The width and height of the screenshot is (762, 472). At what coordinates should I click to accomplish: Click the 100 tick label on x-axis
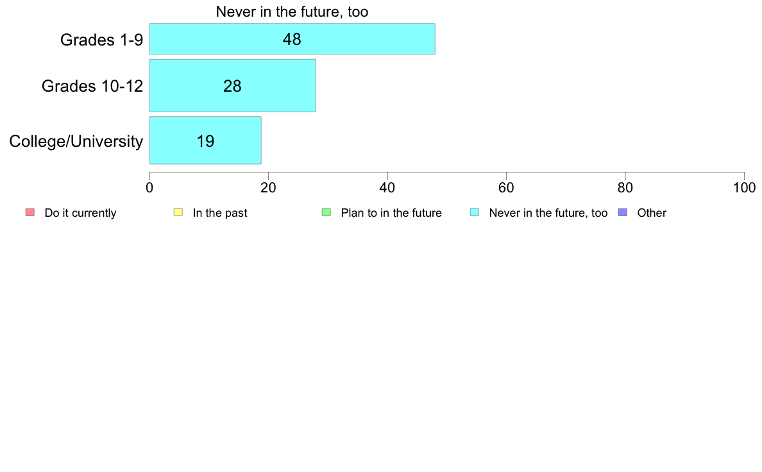pyautogui.click(x=744, y=188)
